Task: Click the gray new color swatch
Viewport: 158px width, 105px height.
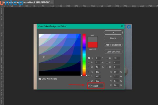Action: coord(92,39)
